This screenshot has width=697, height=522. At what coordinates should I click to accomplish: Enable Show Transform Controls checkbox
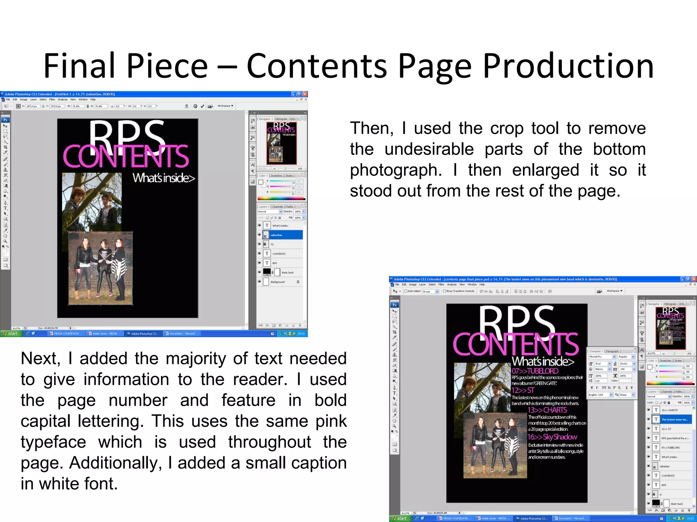point(444,291)
